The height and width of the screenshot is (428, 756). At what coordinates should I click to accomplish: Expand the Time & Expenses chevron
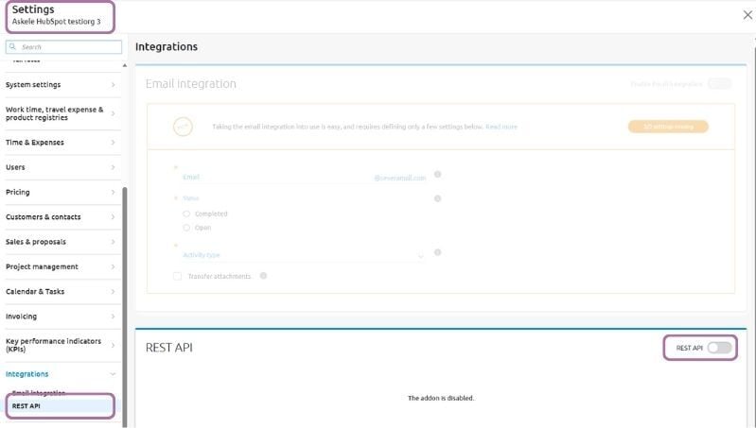point(114,143)
